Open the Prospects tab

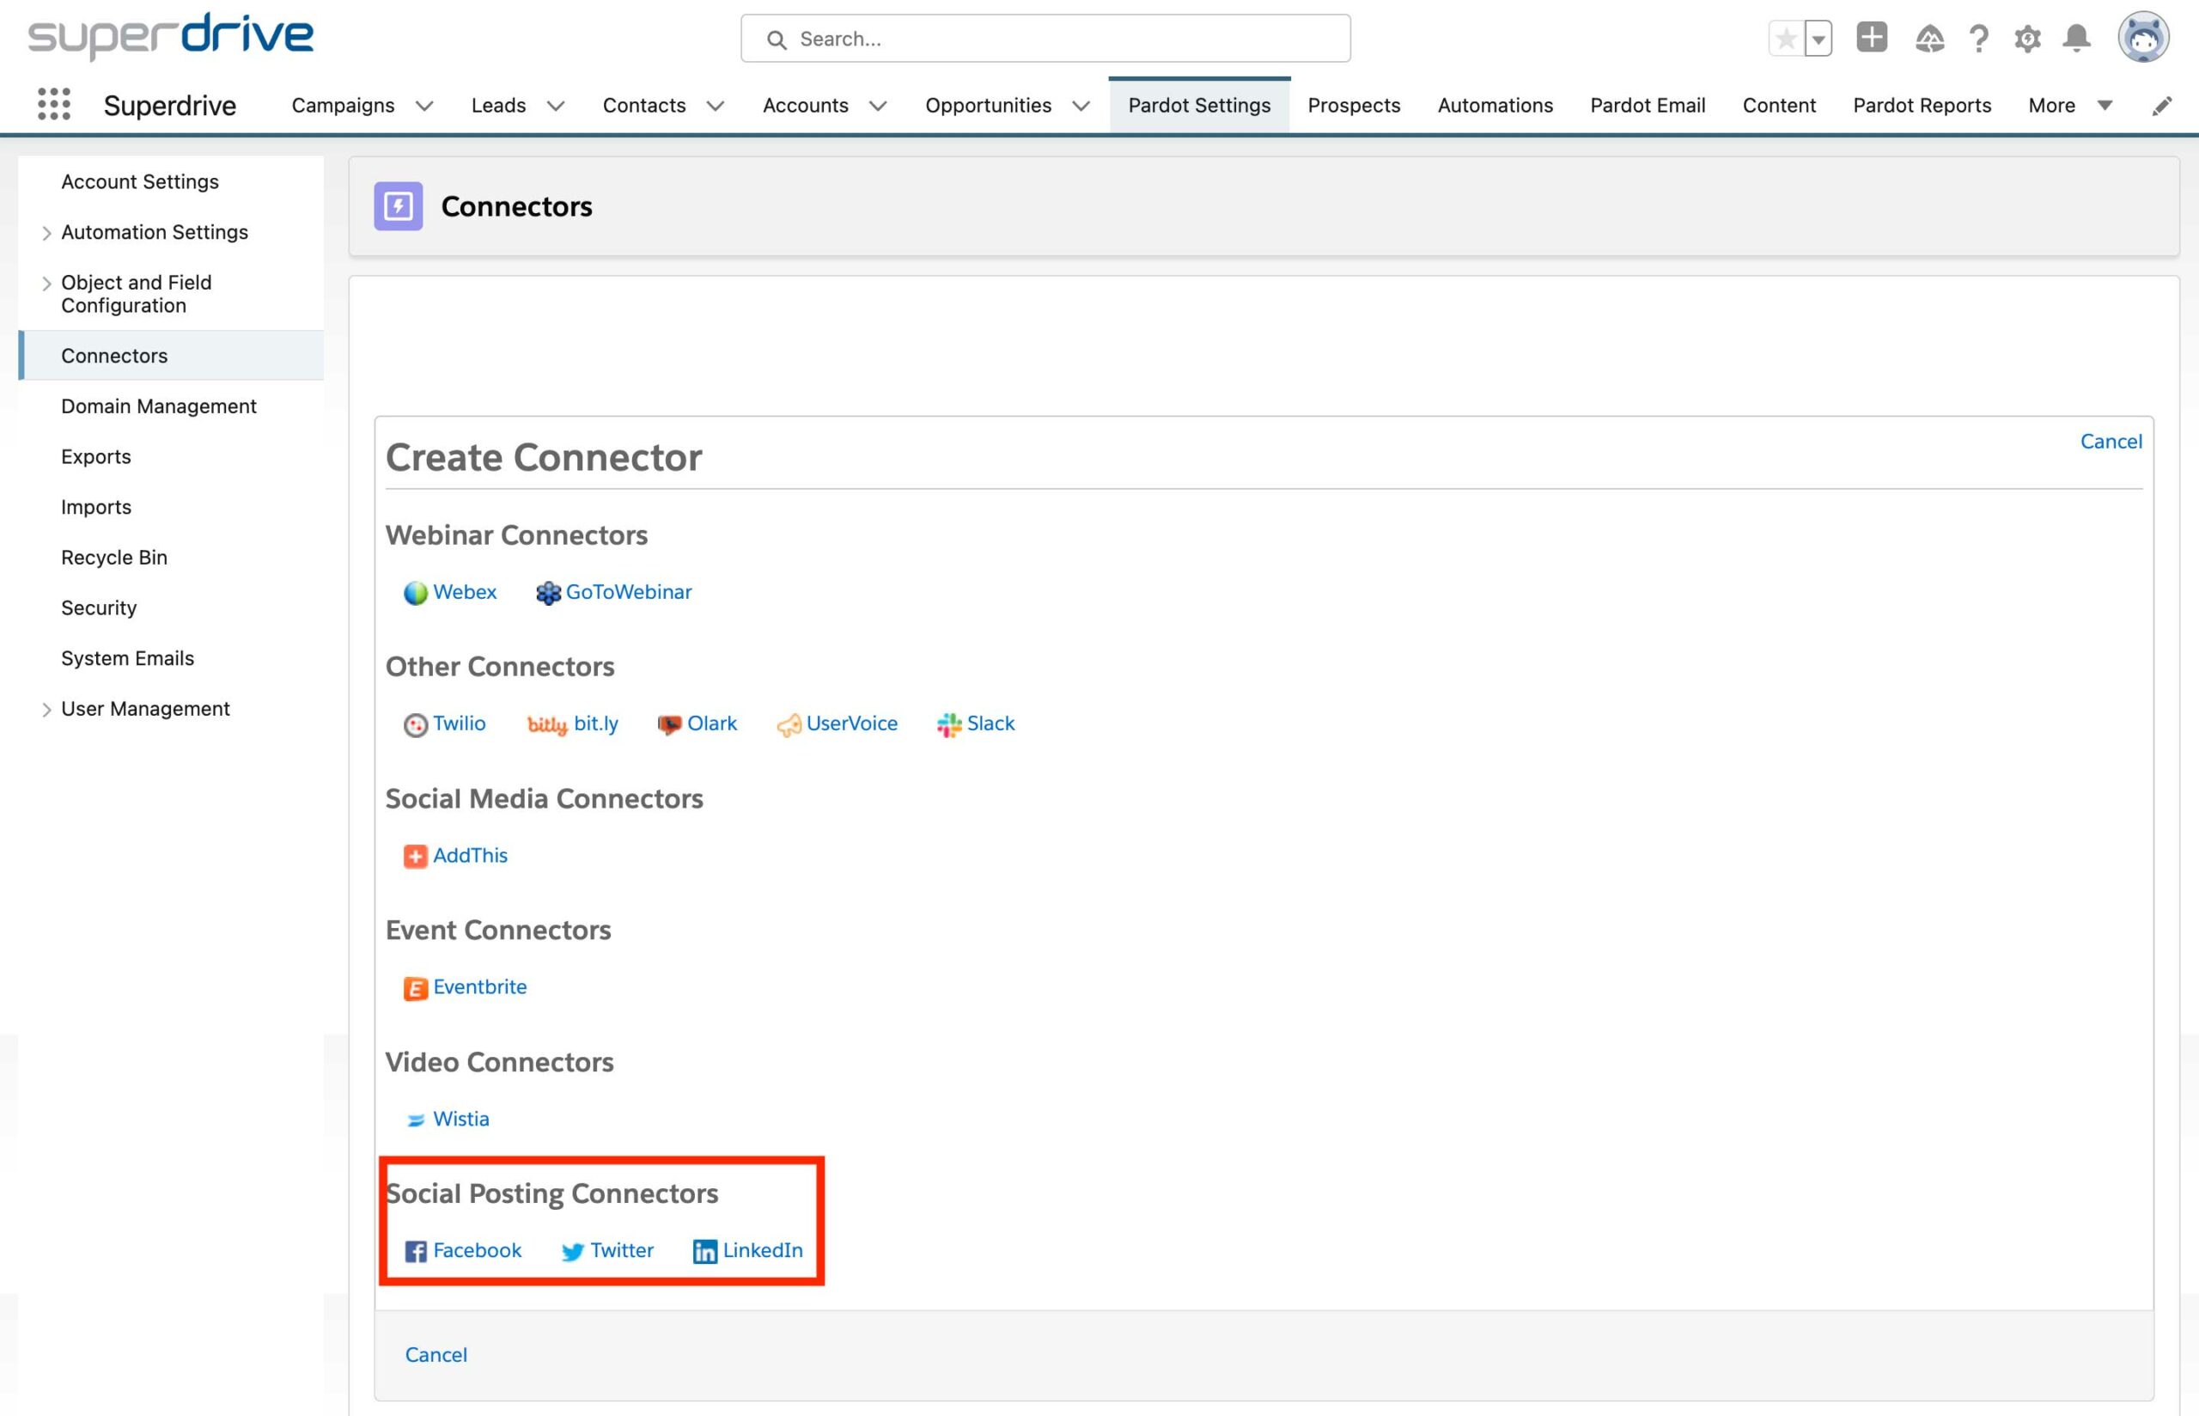[x=1354, y=105]
